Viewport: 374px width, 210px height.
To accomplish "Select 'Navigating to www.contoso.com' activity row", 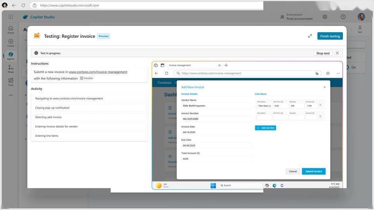I will click(x=89, y=98).
